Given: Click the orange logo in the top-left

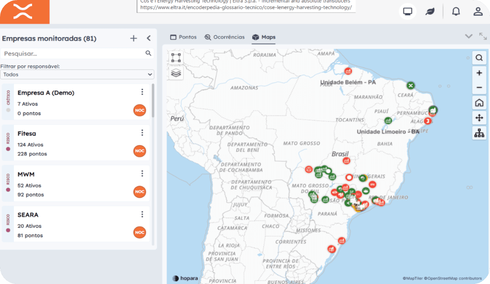Looking at the screenshot, I should click(x=24, y=11).
